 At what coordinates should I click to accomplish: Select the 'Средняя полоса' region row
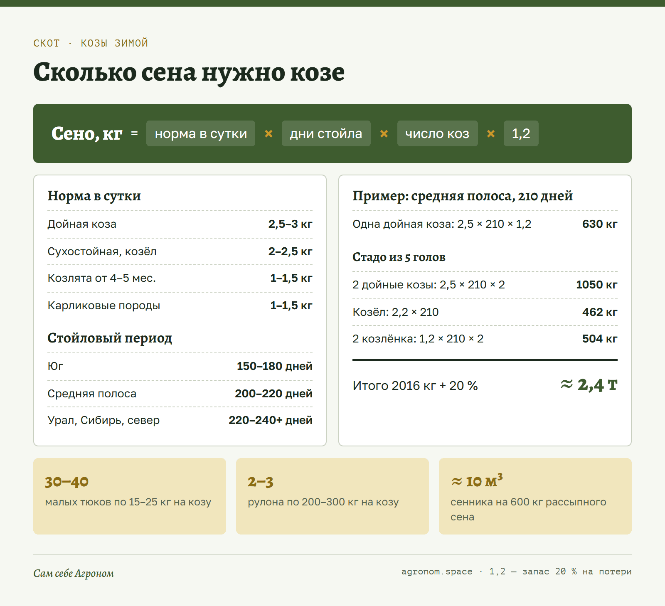(x=180, y=394)
